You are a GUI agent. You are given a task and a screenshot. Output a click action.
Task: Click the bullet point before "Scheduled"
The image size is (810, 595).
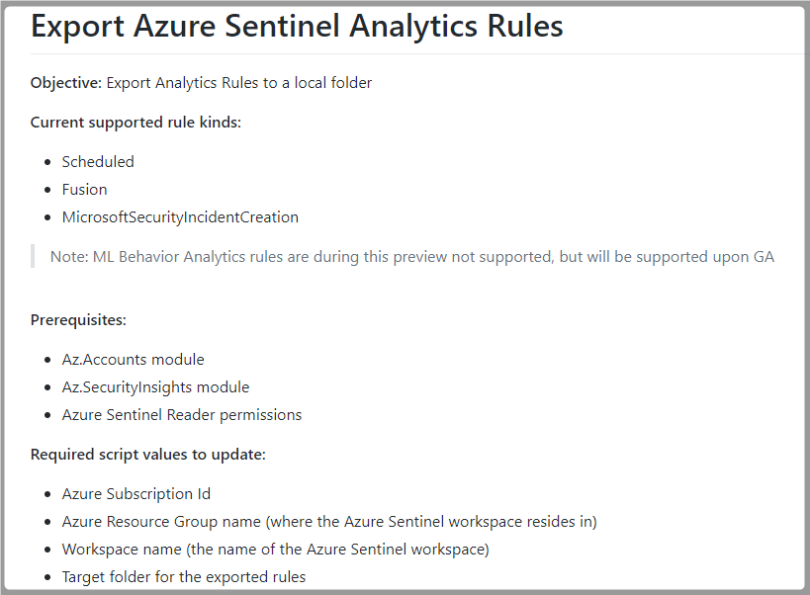(47, 162)
